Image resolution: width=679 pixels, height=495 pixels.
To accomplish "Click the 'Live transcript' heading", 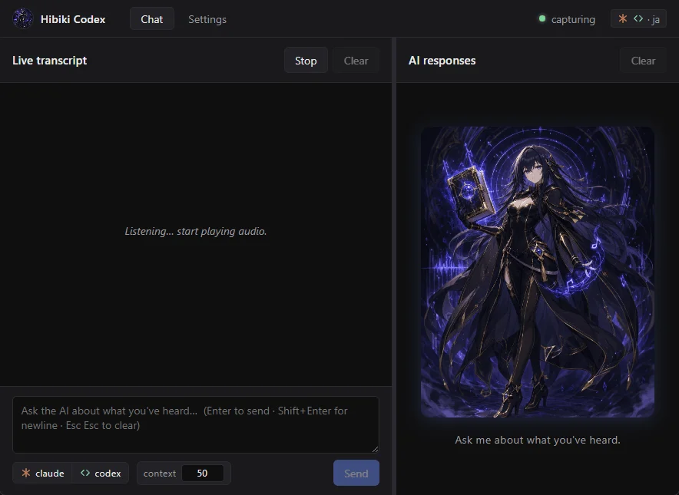I will (49, 61).
